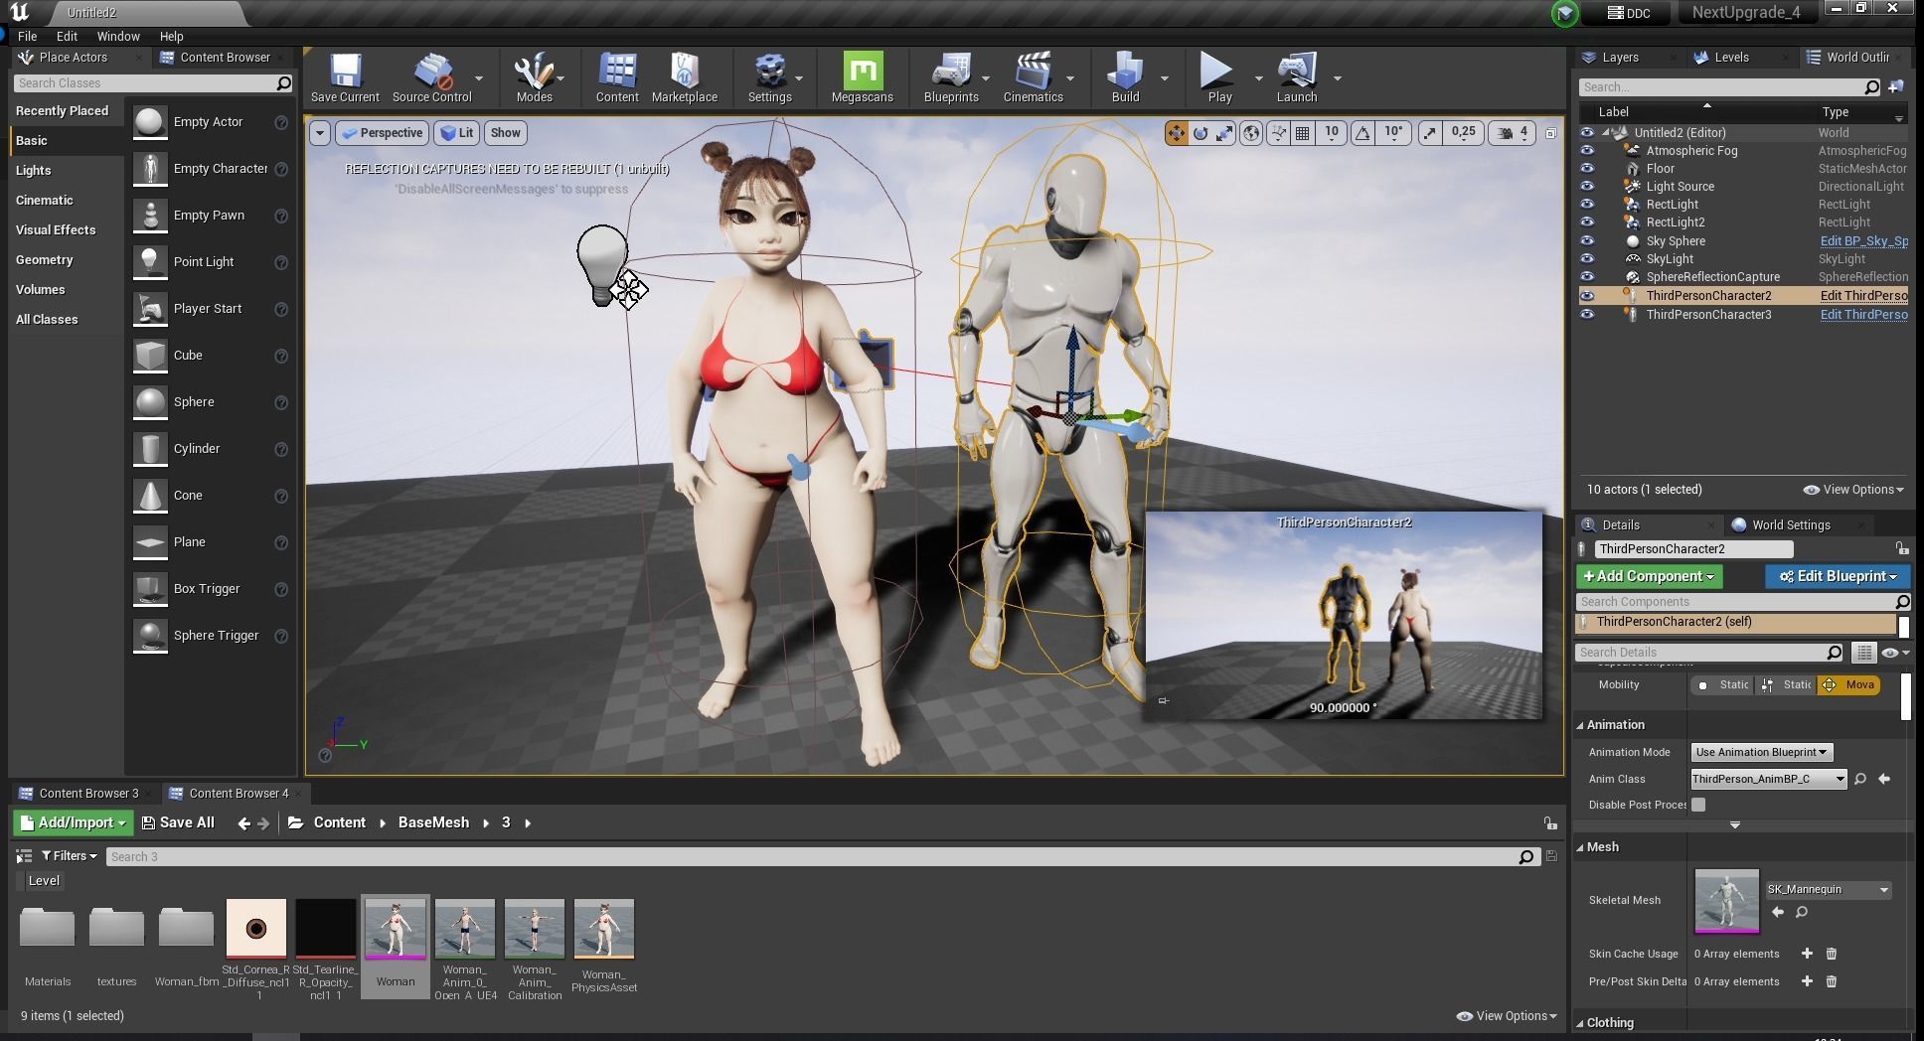Image resolution: width=1924 pixels, height=1041 pixels.
Task: Toggle world/local coordinate system icon
Action: click(x=1251, y=133)
